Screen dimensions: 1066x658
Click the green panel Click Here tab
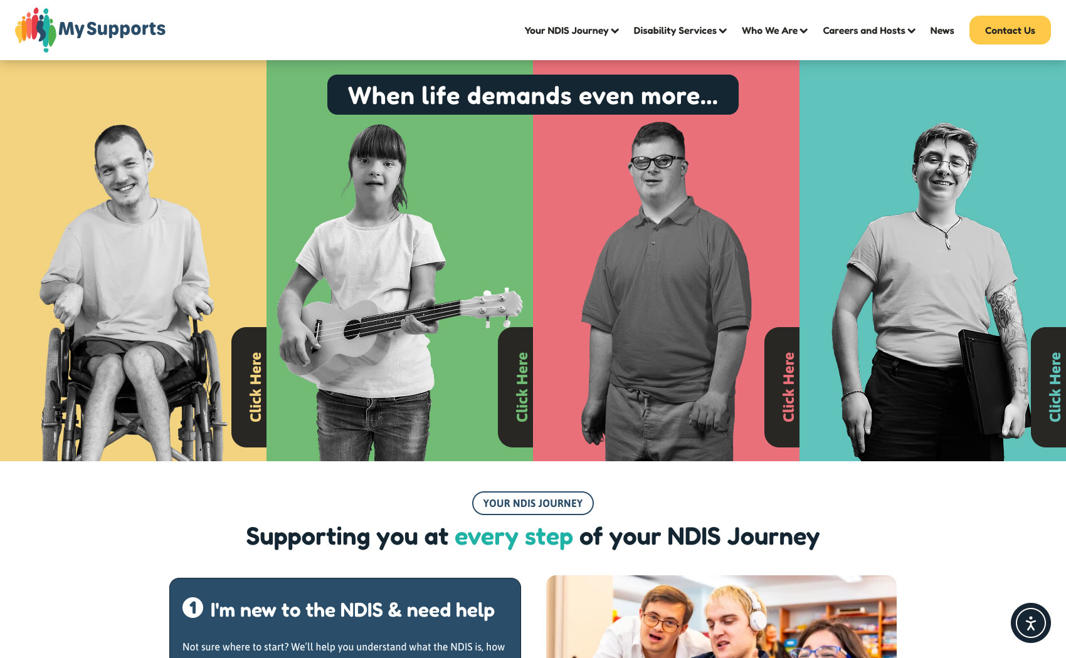pyautogui.click(x=515, y=387)
